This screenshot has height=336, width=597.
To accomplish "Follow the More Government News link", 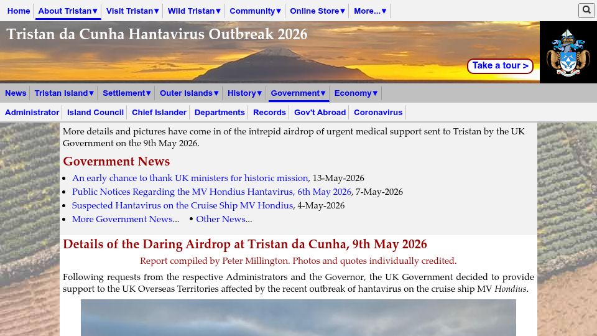I will point(123,220).
